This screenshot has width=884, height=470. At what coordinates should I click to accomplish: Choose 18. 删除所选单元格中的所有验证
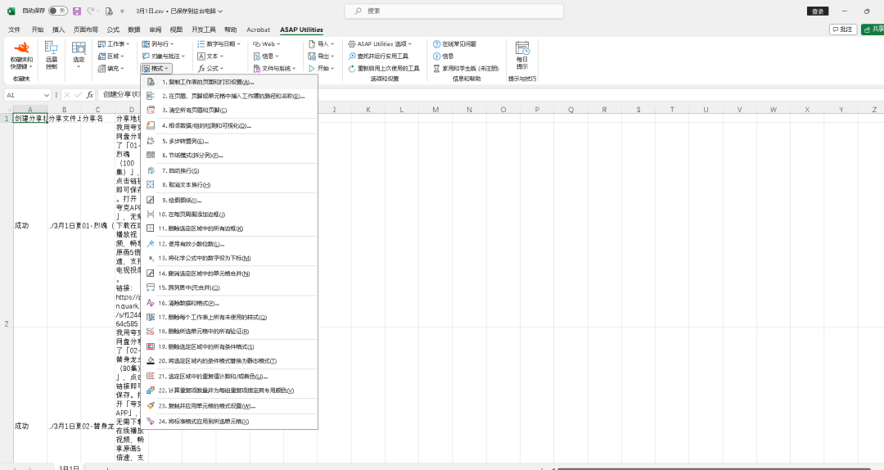coord(229,331)
